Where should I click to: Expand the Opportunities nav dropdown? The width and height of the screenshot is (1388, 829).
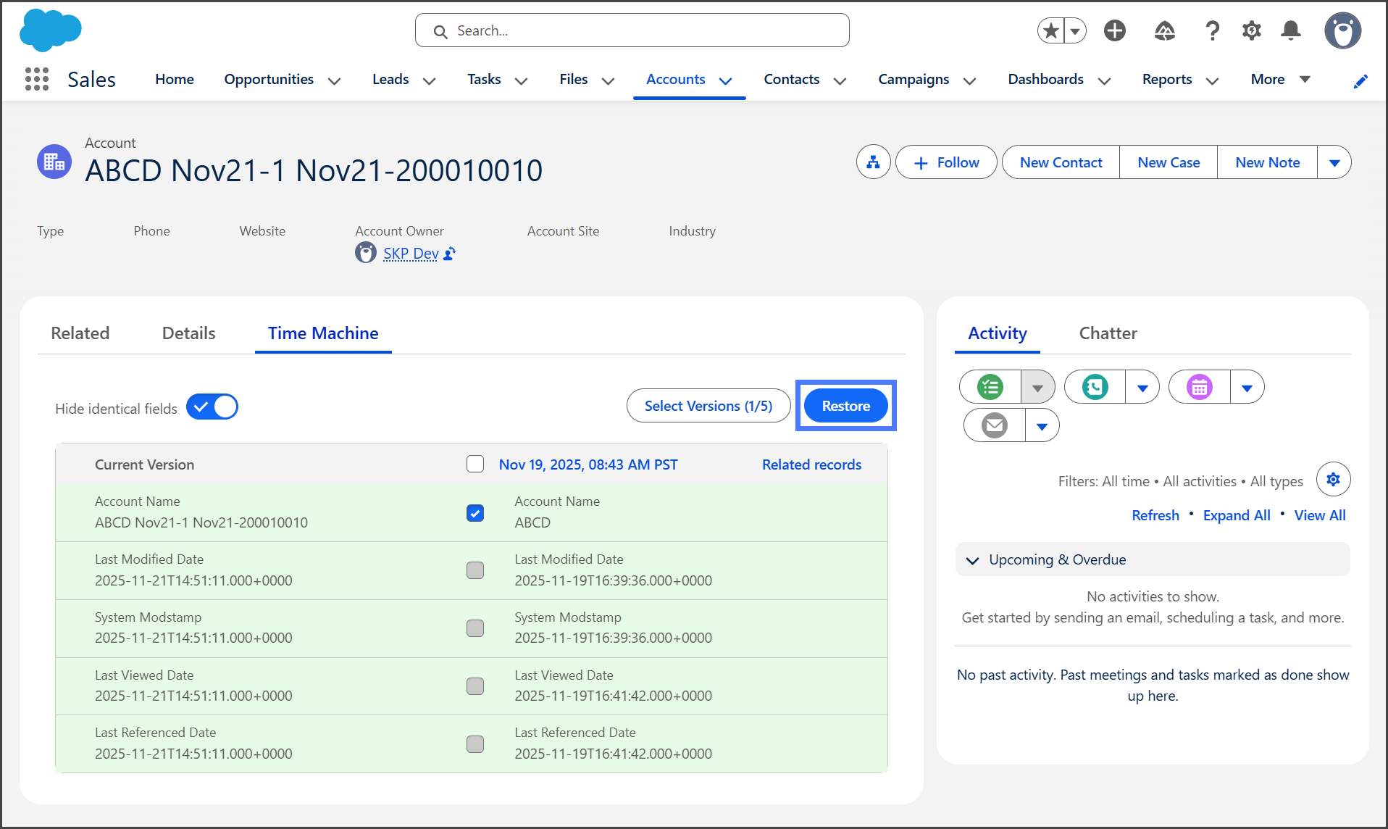(x=334, y=80)
